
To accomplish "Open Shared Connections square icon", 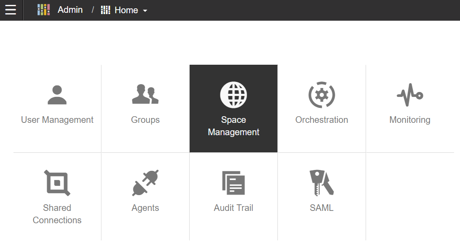I will click(x=57, y=183).
